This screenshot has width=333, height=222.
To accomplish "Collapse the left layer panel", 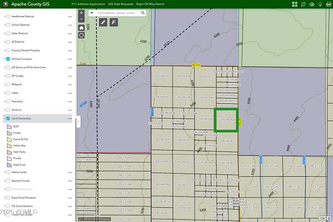I will (x=78, y=122).
